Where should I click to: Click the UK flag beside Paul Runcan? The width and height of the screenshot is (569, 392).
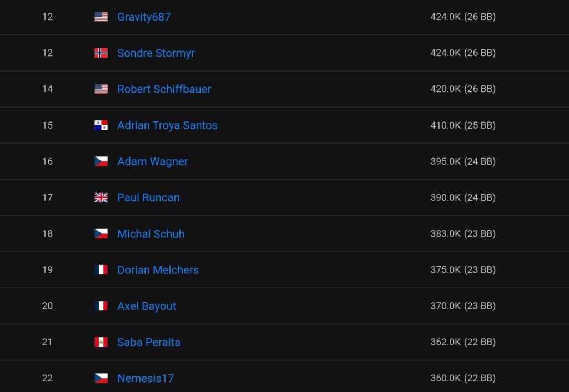coord(101,197)
